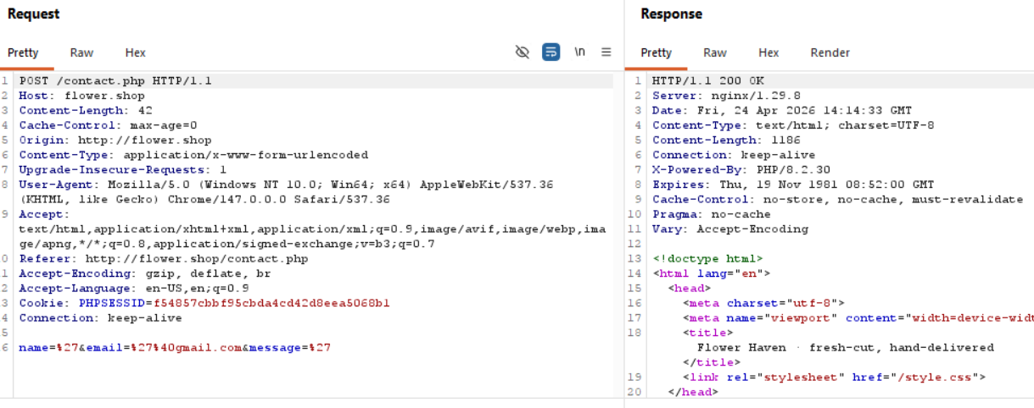Switch to the Request Hex tab
The image size is (1034, 408).
coord(135,52)
